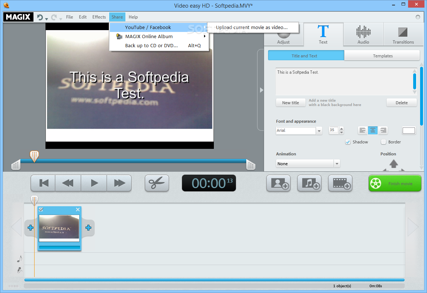The width and height of the screenshot is (427, 293).
Task: Click the timeline playhead marker
Action: click(x=34, y=200)
